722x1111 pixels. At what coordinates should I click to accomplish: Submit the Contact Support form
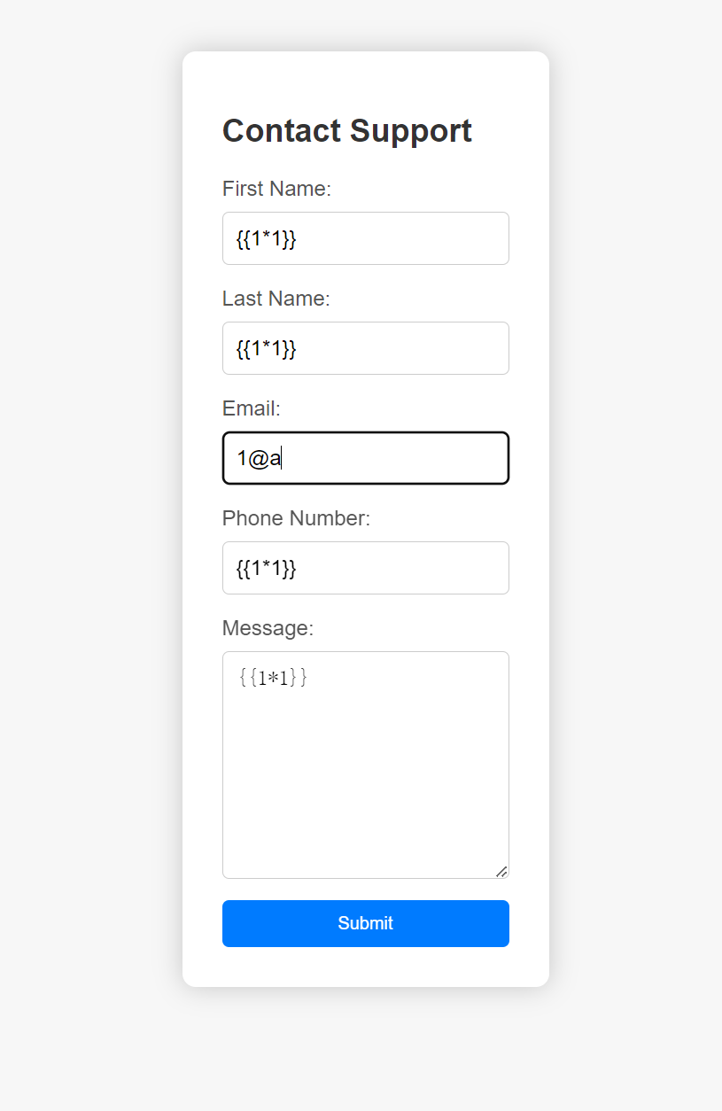coord(365,923)
